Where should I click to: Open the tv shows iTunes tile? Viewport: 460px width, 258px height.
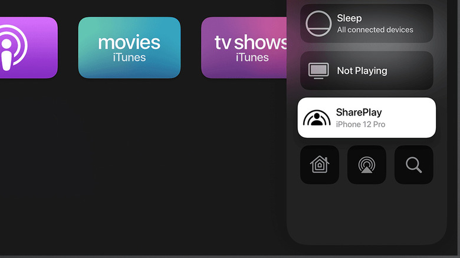[244, 48]
